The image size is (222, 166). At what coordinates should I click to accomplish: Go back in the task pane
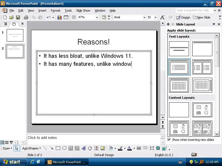point(168,24)
